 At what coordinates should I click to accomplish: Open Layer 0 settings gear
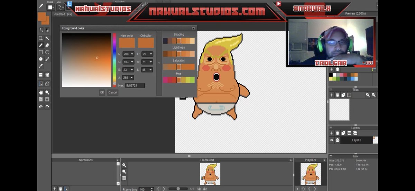[338, 140]
